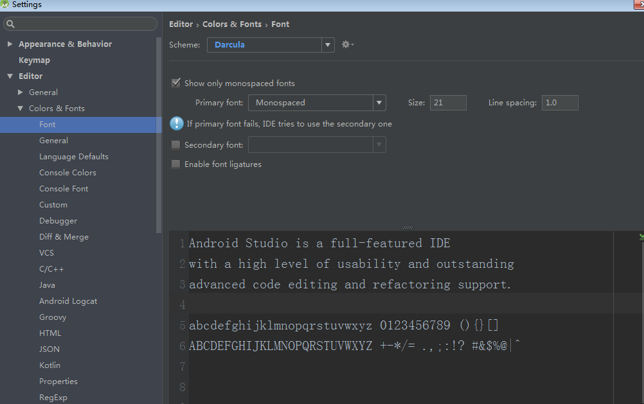Click the green checkmark in preview corner
This screenshot has width=644, height=404.
pos(641,237)
